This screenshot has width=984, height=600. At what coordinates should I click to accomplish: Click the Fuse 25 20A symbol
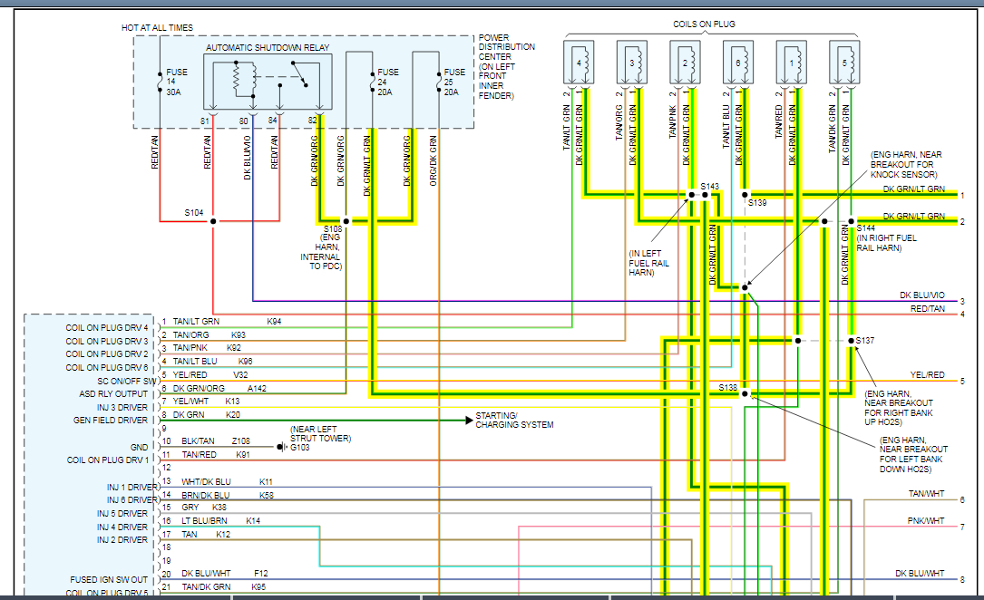[439, 82]
